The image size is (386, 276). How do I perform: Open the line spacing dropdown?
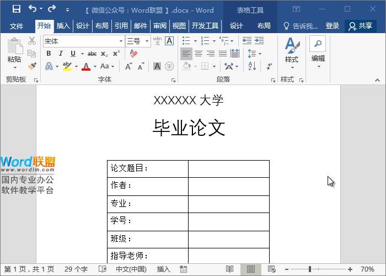pyautogui.click(x=255, y=54)
